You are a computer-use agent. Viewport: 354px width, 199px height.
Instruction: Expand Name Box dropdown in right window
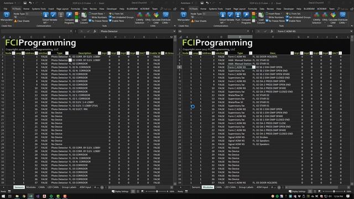tap(248, 31)
